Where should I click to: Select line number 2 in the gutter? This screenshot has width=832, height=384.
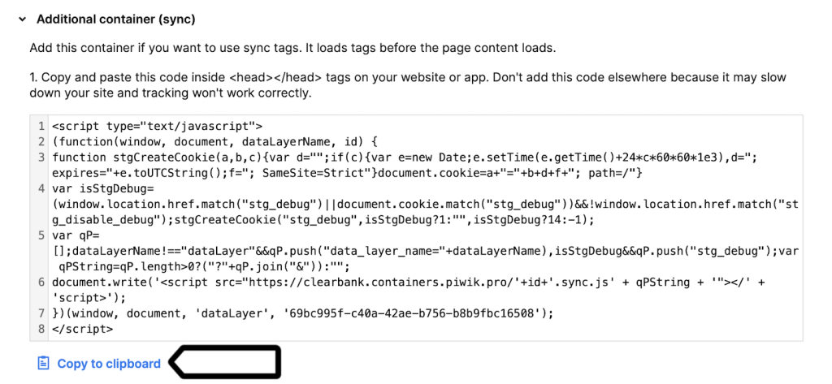pos(41,141)
